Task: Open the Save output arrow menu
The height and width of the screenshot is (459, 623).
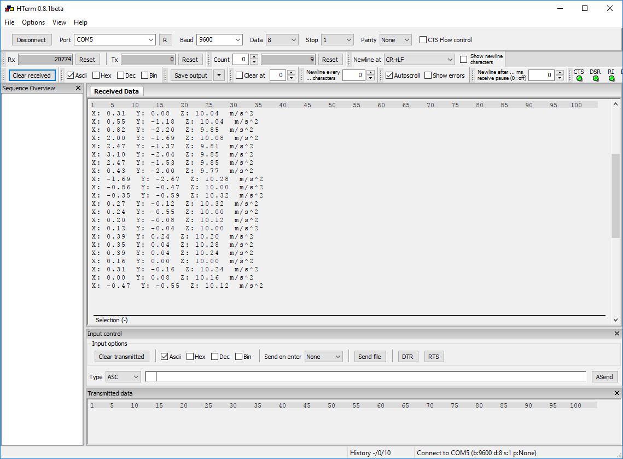Action: coord(219,75)
